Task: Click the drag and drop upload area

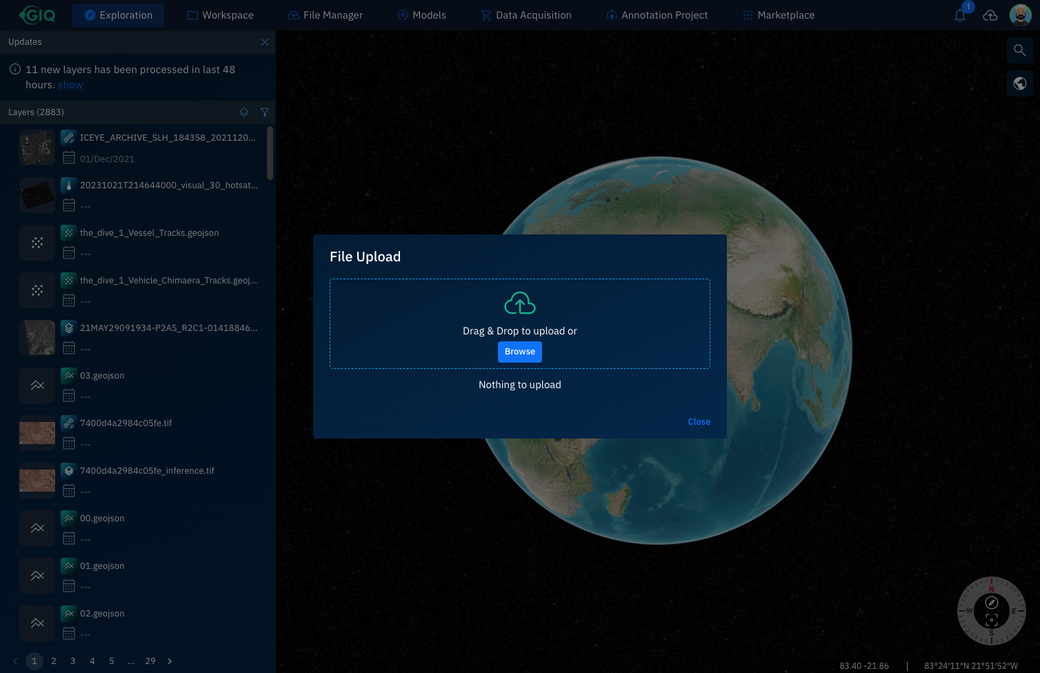Action: tap(520, 323)
